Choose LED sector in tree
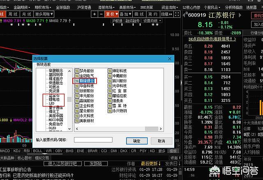The width and height of the screenshot is (263, 180). [51, 103]
